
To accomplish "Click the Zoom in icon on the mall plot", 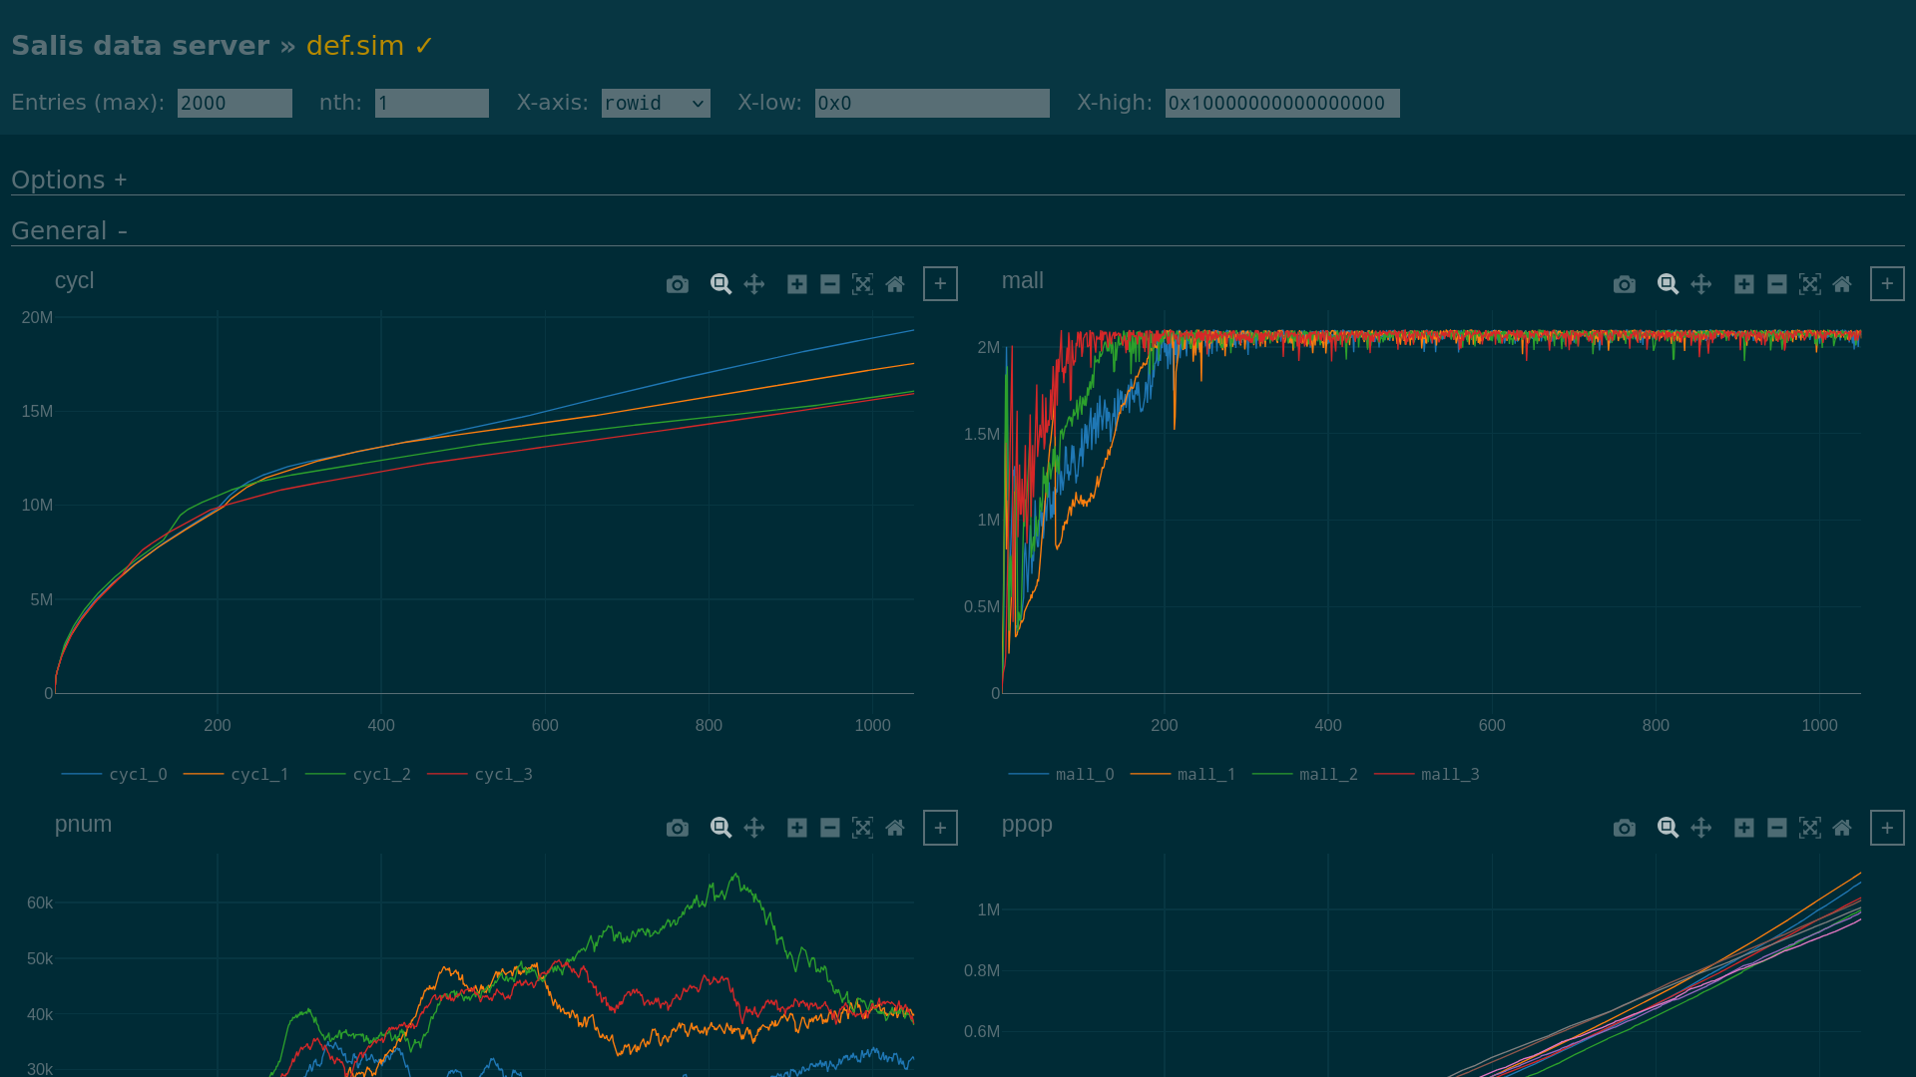I will (x=1744, y=284).
